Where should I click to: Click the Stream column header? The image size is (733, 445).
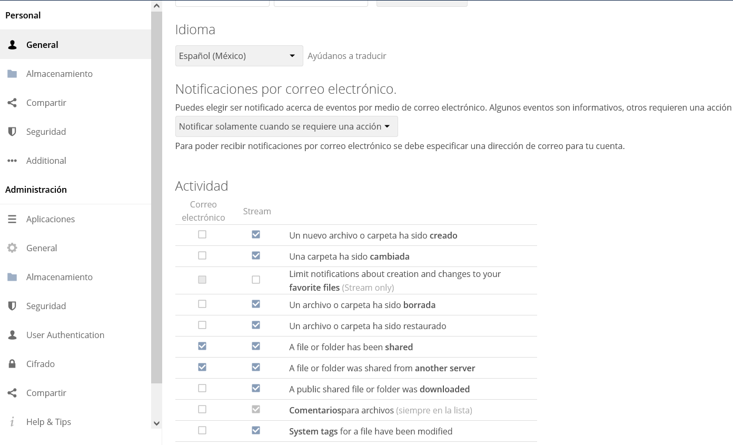tap(257, 211)
